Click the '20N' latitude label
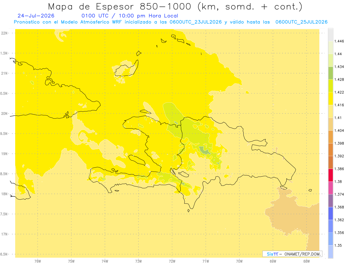 point(5,113)
